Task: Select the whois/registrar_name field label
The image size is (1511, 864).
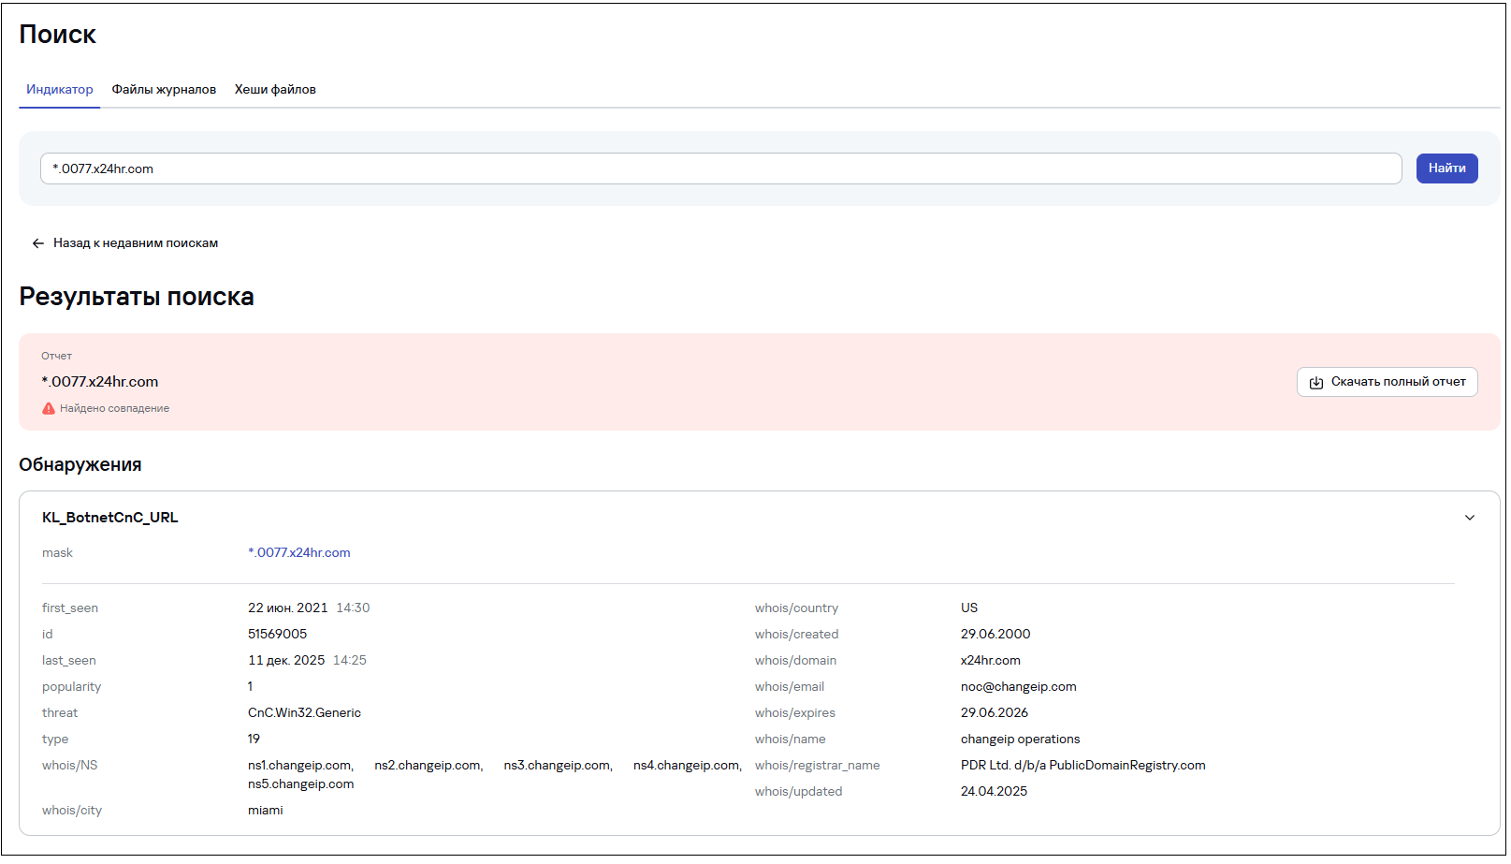Action: click(818, 766)
